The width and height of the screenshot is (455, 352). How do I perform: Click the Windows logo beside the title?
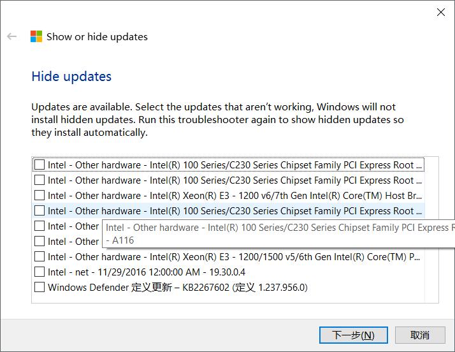36,36
